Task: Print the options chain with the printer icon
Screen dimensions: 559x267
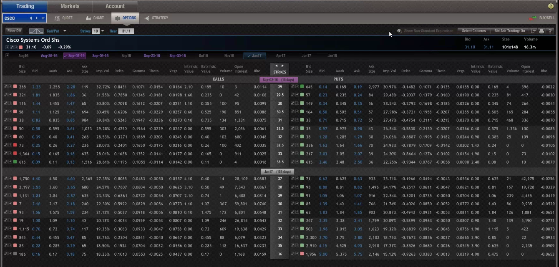Action: tap(541, 31)
